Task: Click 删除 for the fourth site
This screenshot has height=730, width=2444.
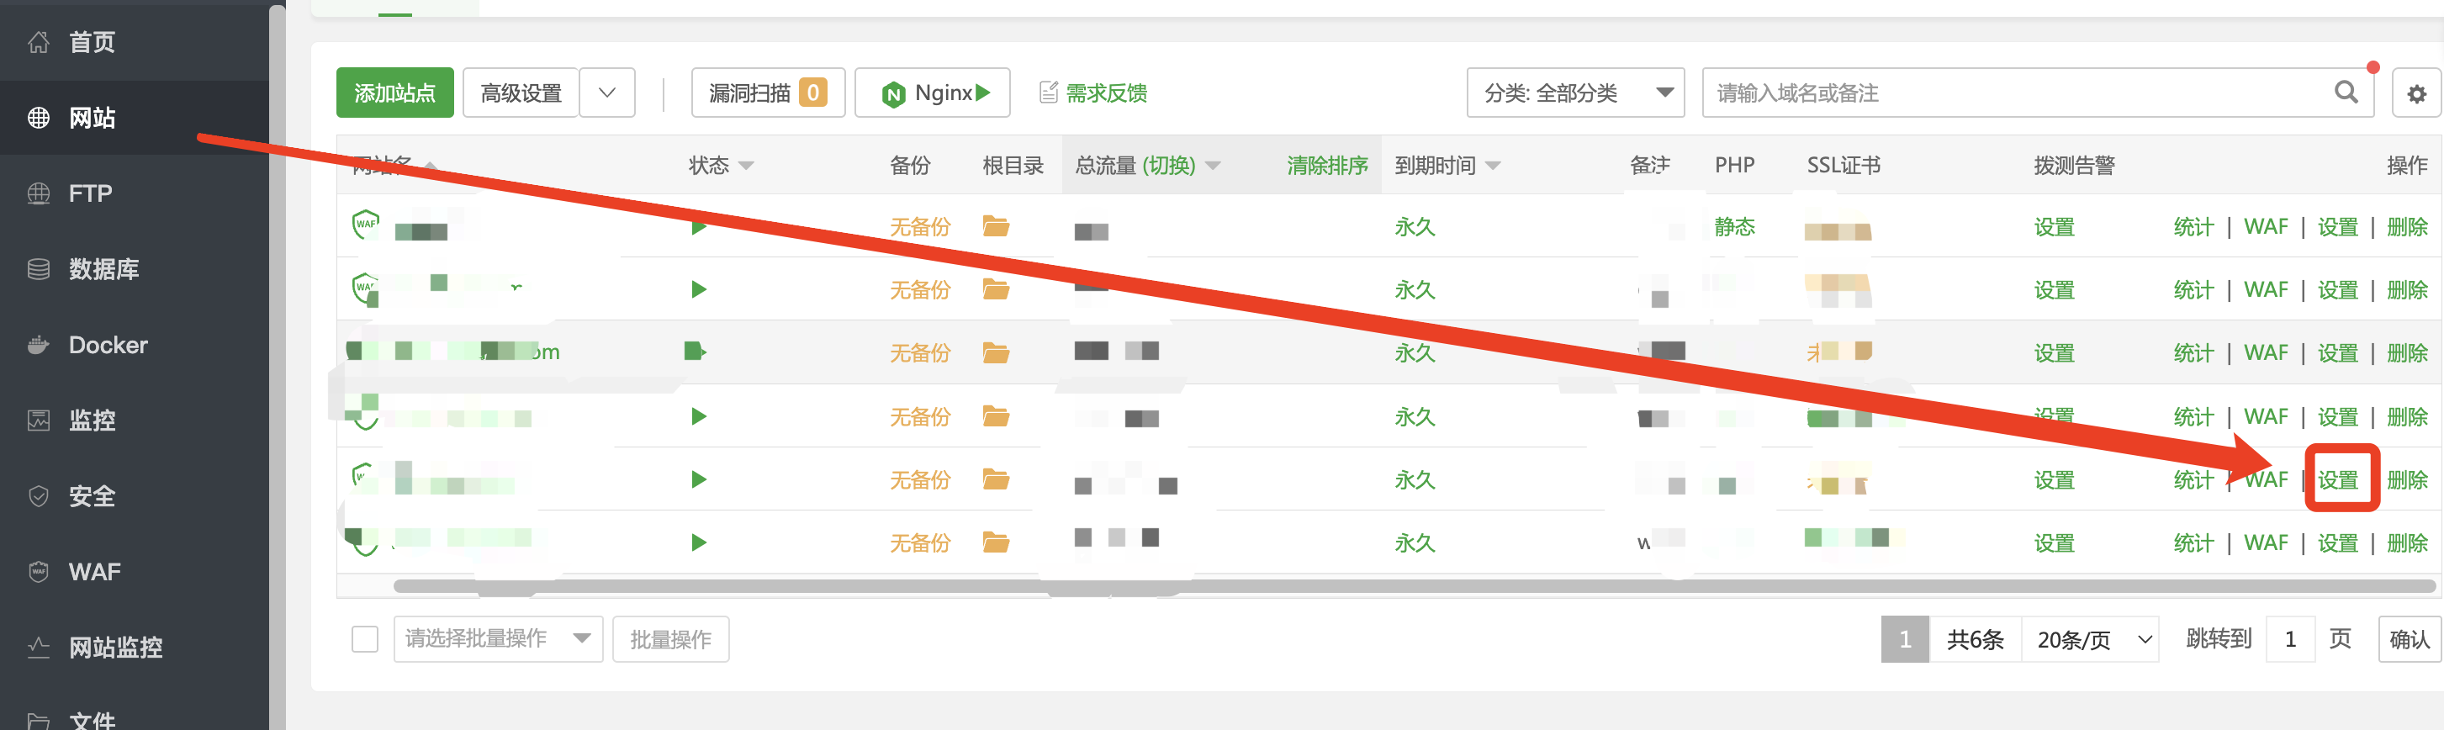Action: pos(2407,417)
